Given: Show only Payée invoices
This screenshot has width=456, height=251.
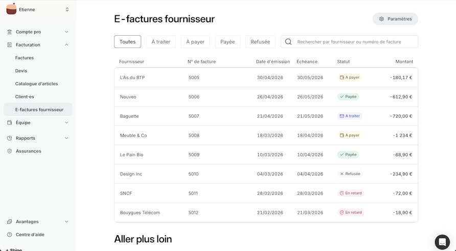Looking at the screenshot, I should point(227,42).
